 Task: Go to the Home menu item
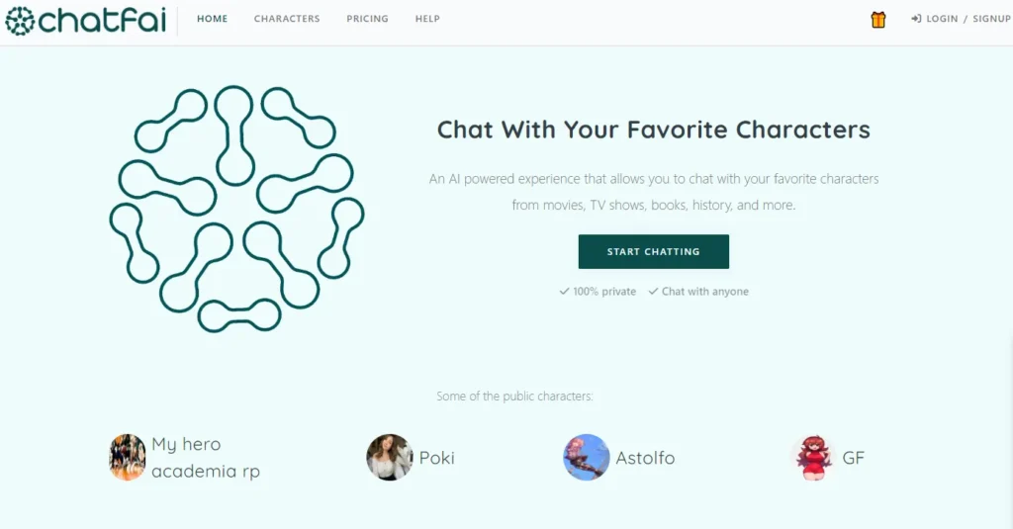[212, 19]
